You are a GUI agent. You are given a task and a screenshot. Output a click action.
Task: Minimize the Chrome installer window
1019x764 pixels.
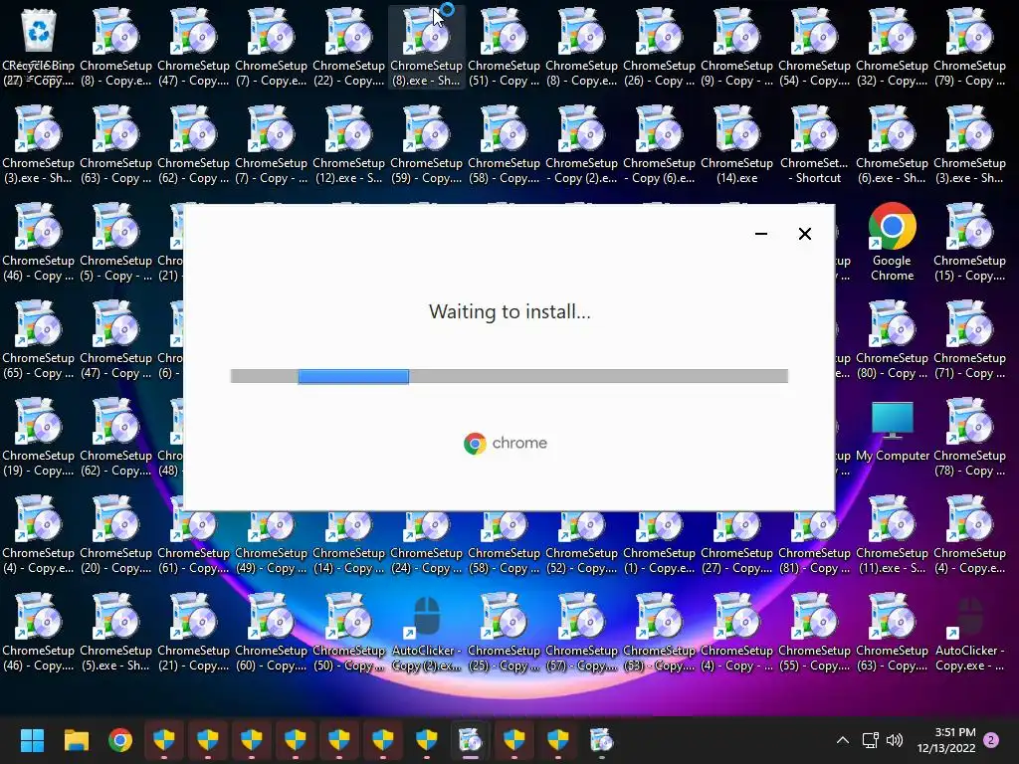pos(761,234)
